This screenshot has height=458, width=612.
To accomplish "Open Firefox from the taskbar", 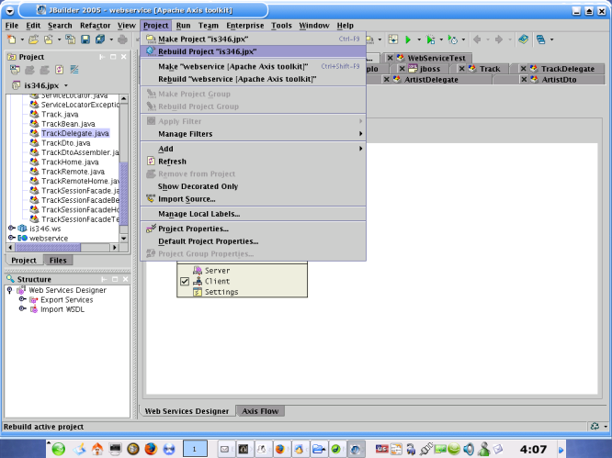I will (150, 449).
